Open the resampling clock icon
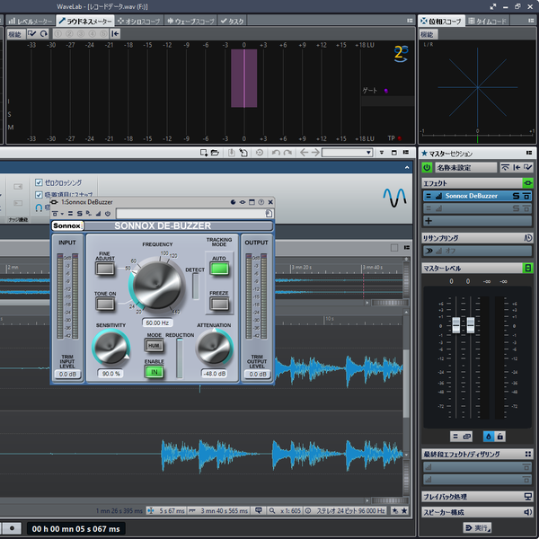 (528, 237)
